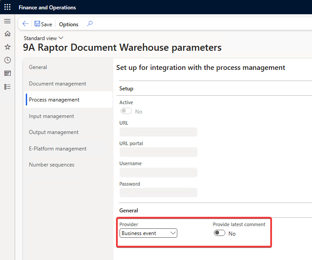The width and height of the screenshot is (312, 260).
Task: Select the Document management tab
Action: click(x=57, y=84)
